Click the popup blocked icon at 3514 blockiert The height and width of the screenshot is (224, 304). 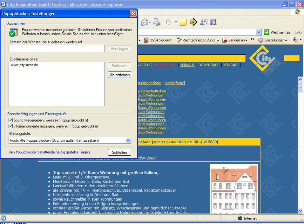146,40
